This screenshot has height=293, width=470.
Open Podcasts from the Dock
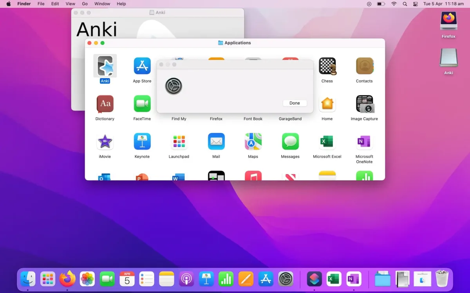186,279
